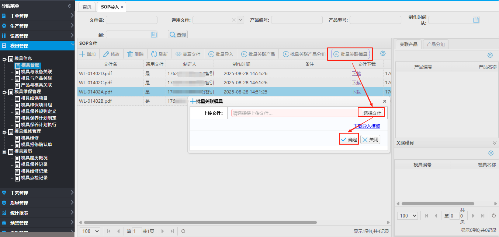Click the 下载导入模板 link

[366, 126]
